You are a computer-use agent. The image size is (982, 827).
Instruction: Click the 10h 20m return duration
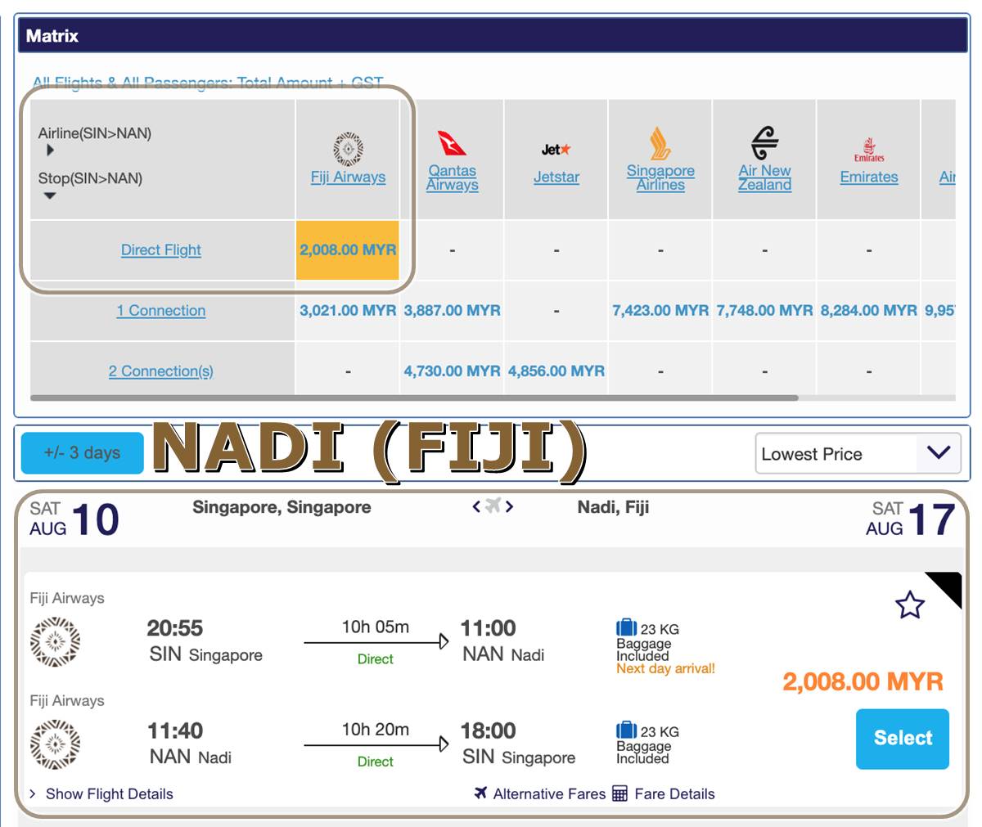click(x=376, y=729)
